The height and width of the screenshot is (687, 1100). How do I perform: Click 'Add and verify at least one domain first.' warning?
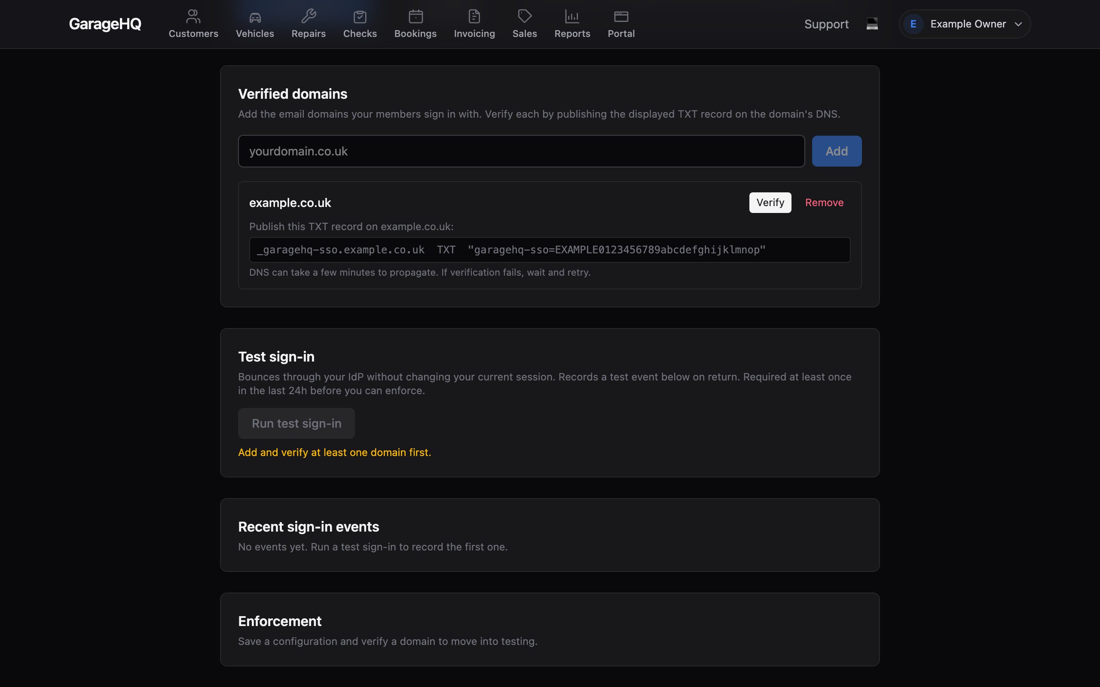335,453
